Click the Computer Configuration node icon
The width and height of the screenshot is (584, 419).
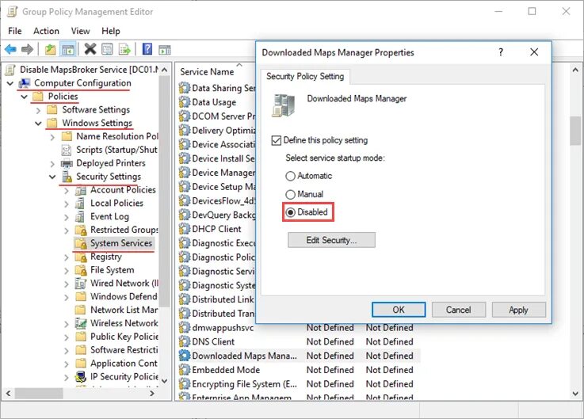tap(25, 83)
